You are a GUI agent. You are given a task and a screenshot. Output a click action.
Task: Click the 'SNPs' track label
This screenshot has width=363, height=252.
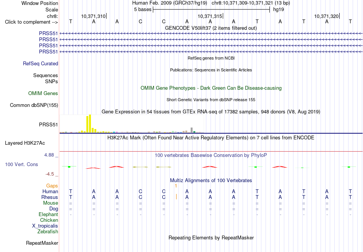tap(52, 81)
